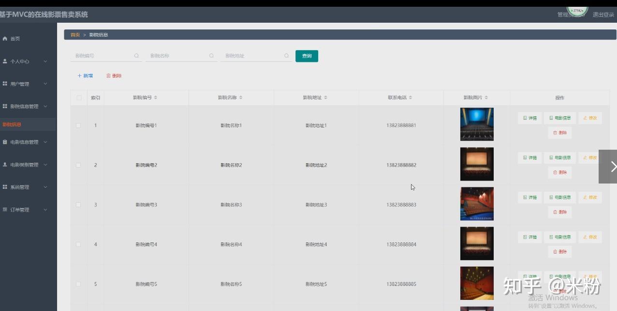Image resolution: width=617 pixels, height=311 pixels.
Task: Click the 新增 add button
Action: [85, 76]
